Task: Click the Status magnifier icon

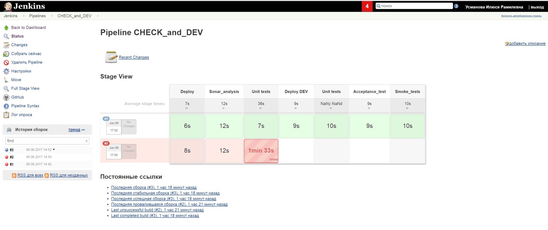Action: coord(6,36)
